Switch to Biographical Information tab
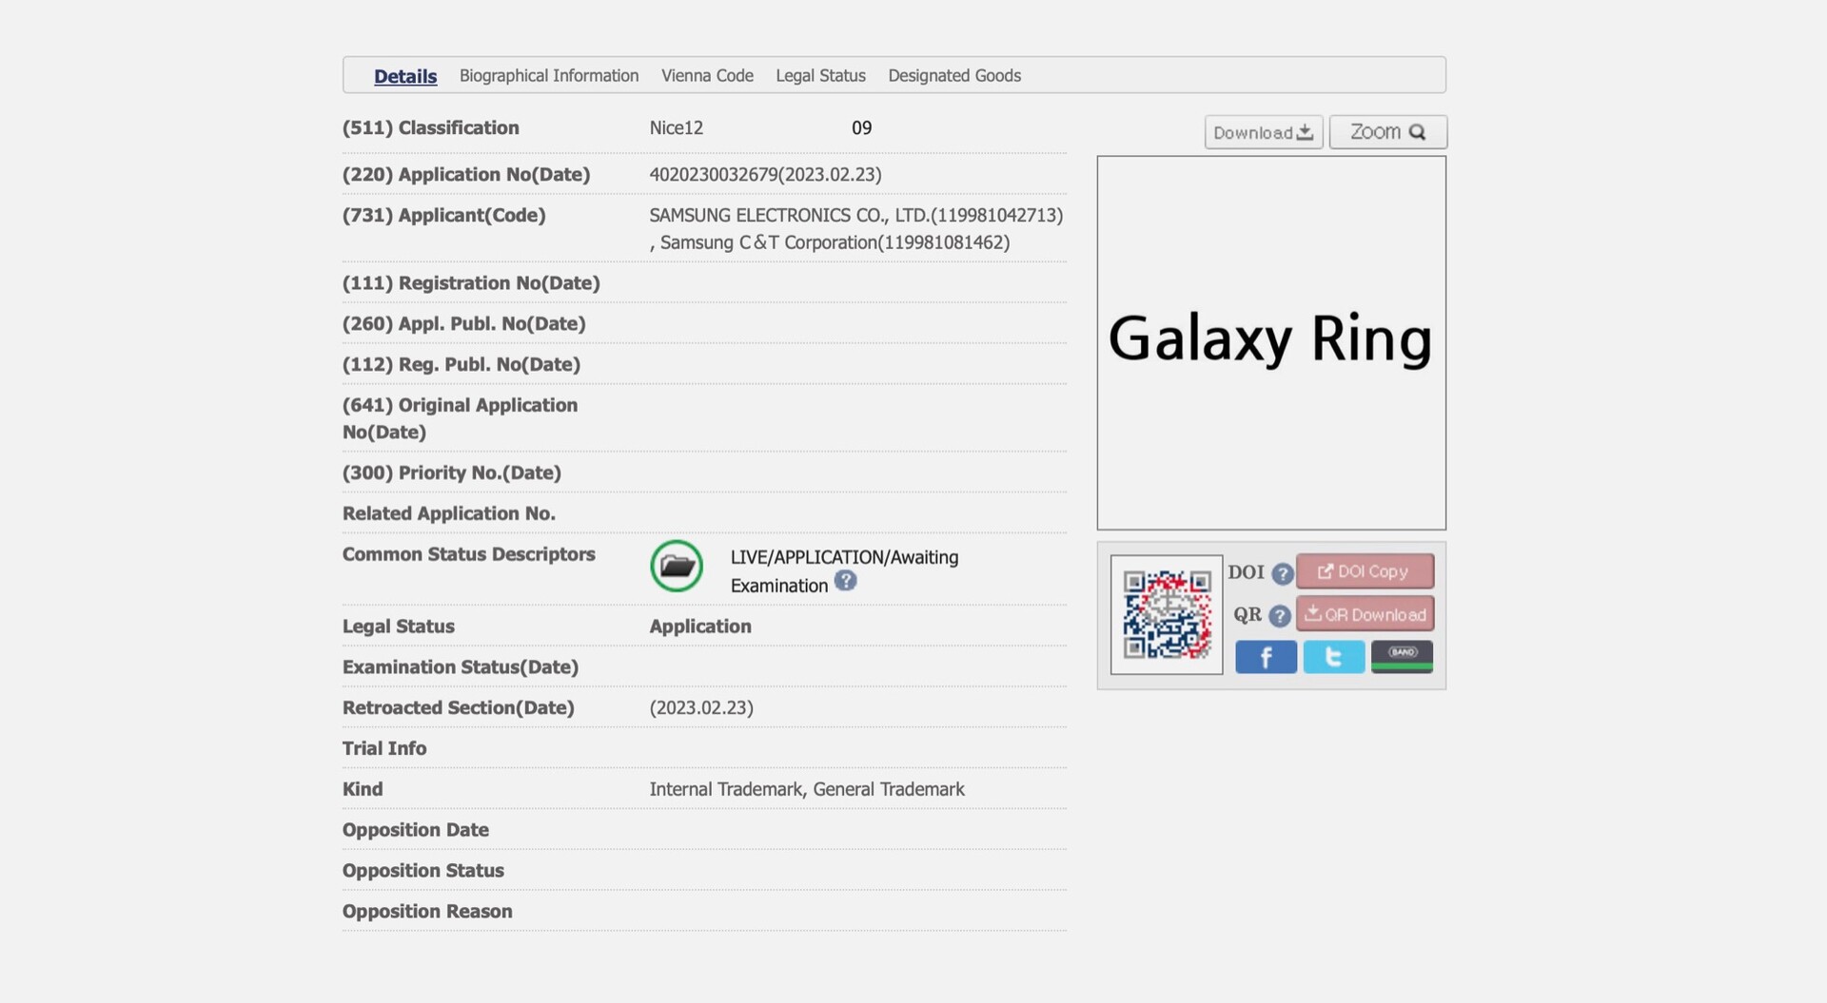This screenshot has width=1827, height=1003. click(x=549, y=76)
